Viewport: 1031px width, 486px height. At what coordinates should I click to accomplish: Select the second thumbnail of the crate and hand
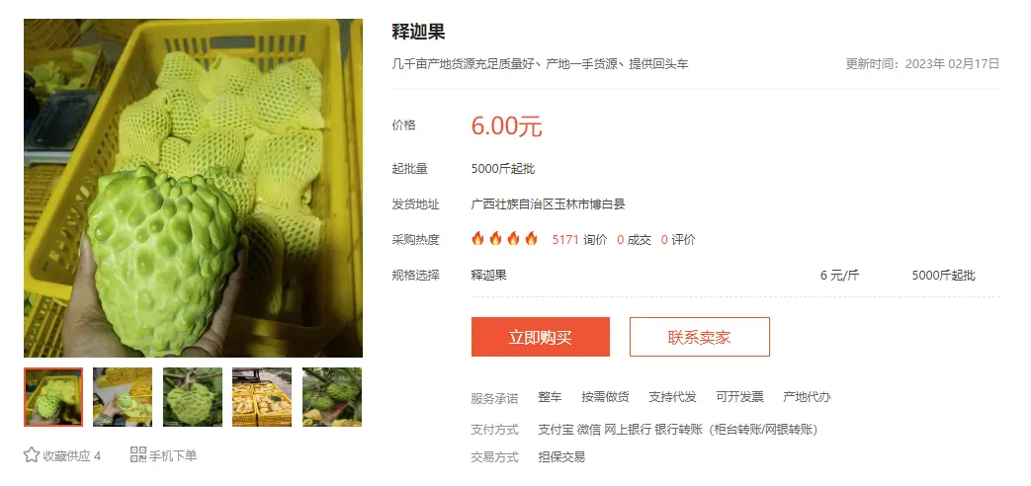123,397
